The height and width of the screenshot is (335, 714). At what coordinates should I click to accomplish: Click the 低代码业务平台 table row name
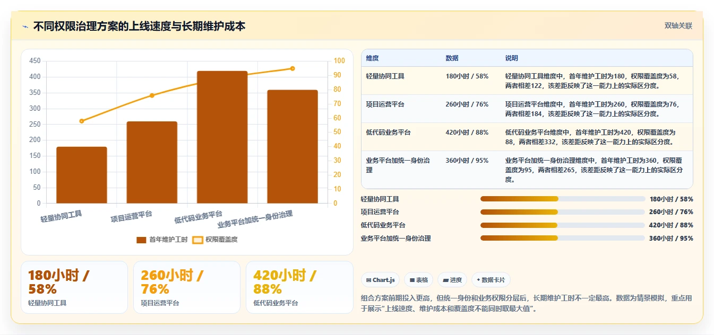(x=388, y=133)
